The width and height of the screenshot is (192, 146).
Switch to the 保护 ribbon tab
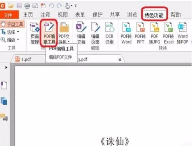coord(97,15)
